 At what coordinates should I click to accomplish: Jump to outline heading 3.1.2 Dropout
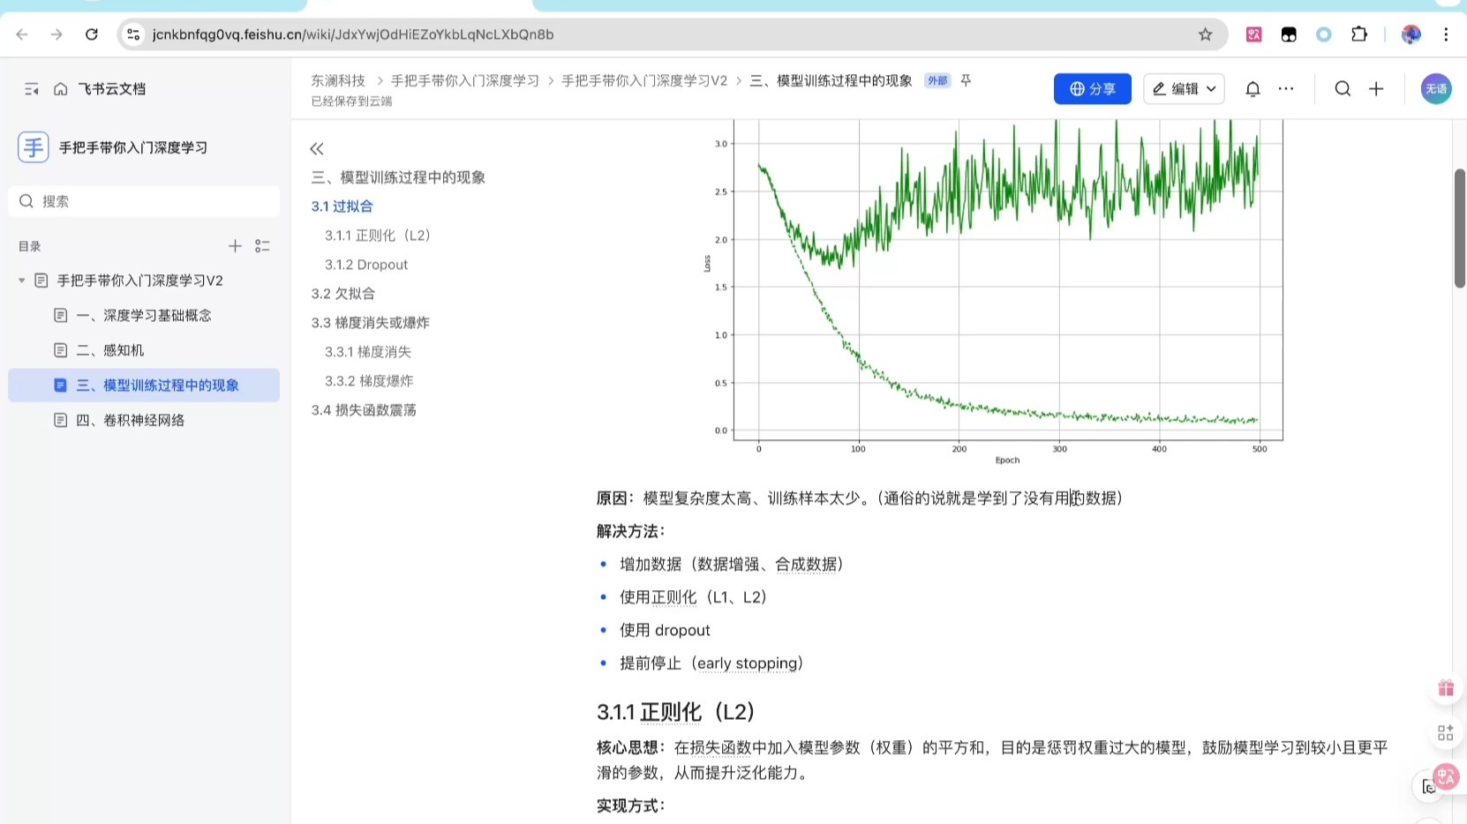366,265
